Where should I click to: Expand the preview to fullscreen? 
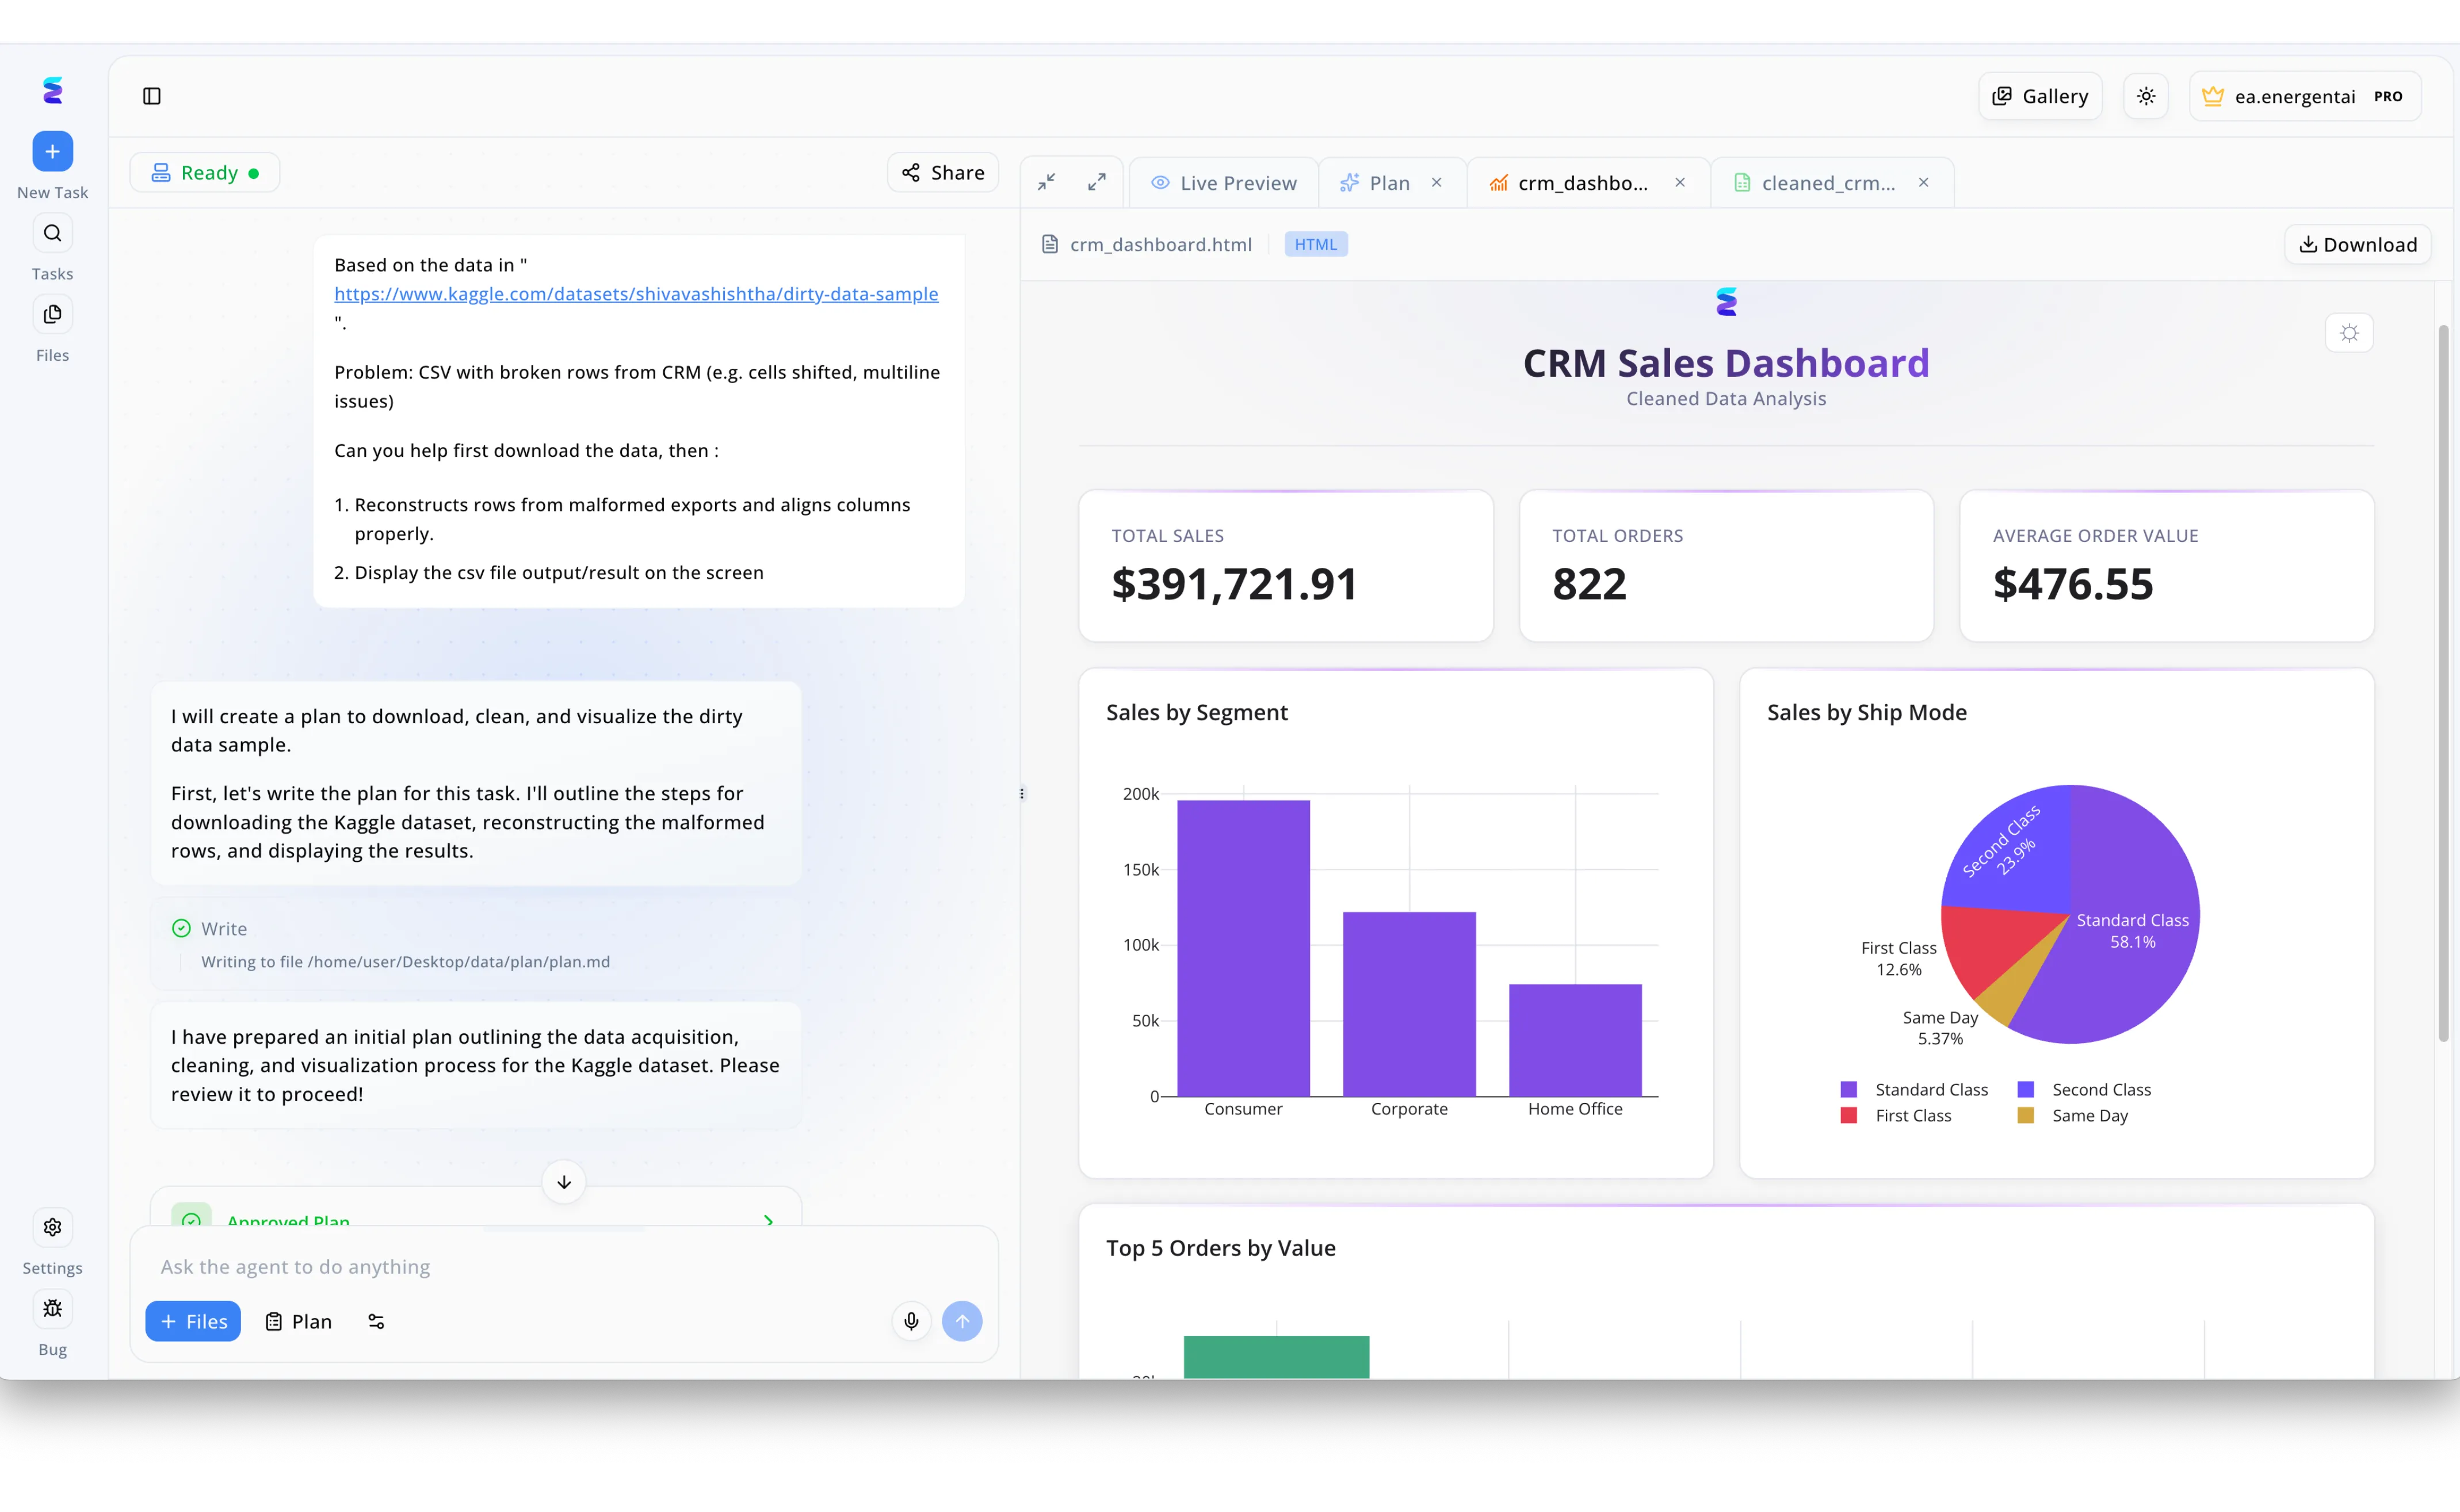tap(1097, 181)
